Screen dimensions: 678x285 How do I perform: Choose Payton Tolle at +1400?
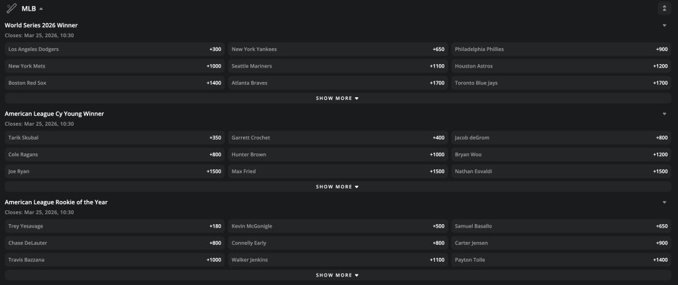point(561,260)
